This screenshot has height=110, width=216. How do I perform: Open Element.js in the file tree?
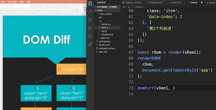(x=107, y=24)
